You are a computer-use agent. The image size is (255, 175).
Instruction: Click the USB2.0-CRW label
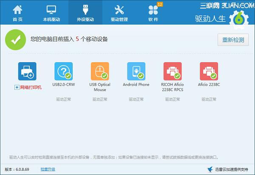click(x=64, y=85)
